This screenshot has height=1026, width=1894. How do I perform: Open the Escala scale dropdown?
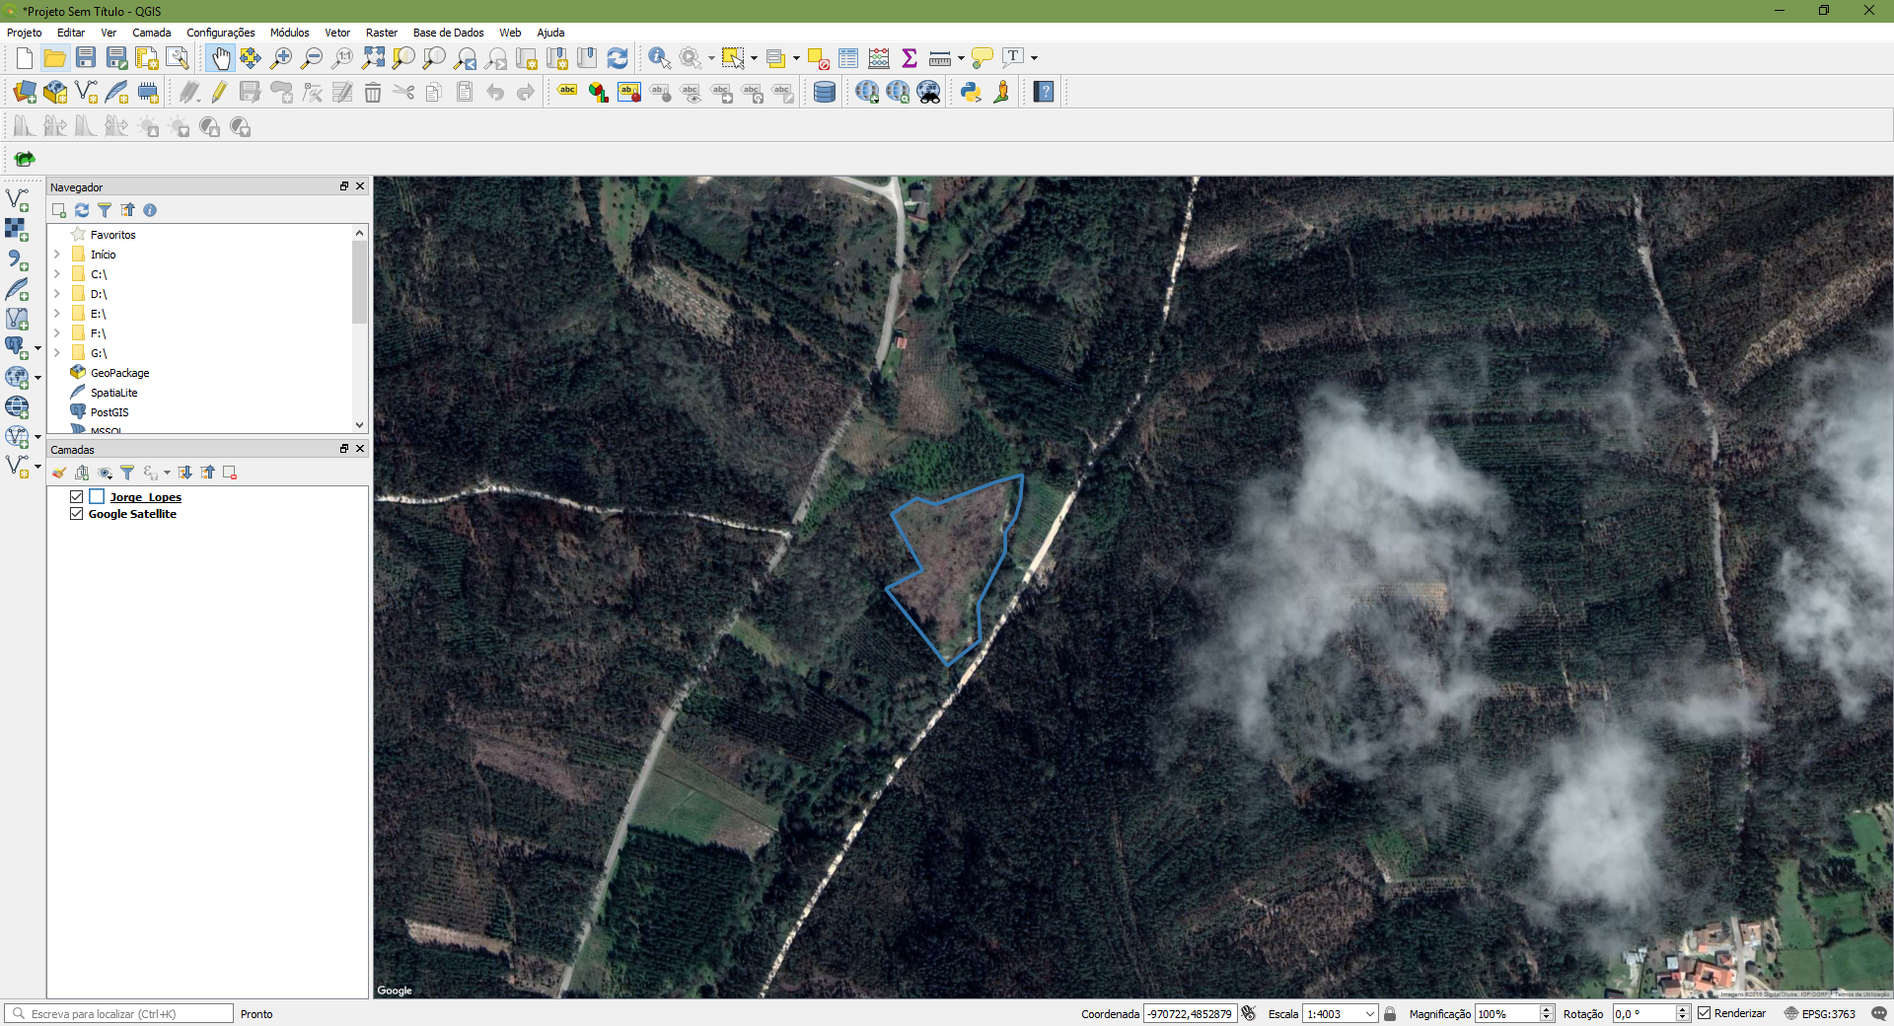pyautogui.click(x=1369, y=1014)
